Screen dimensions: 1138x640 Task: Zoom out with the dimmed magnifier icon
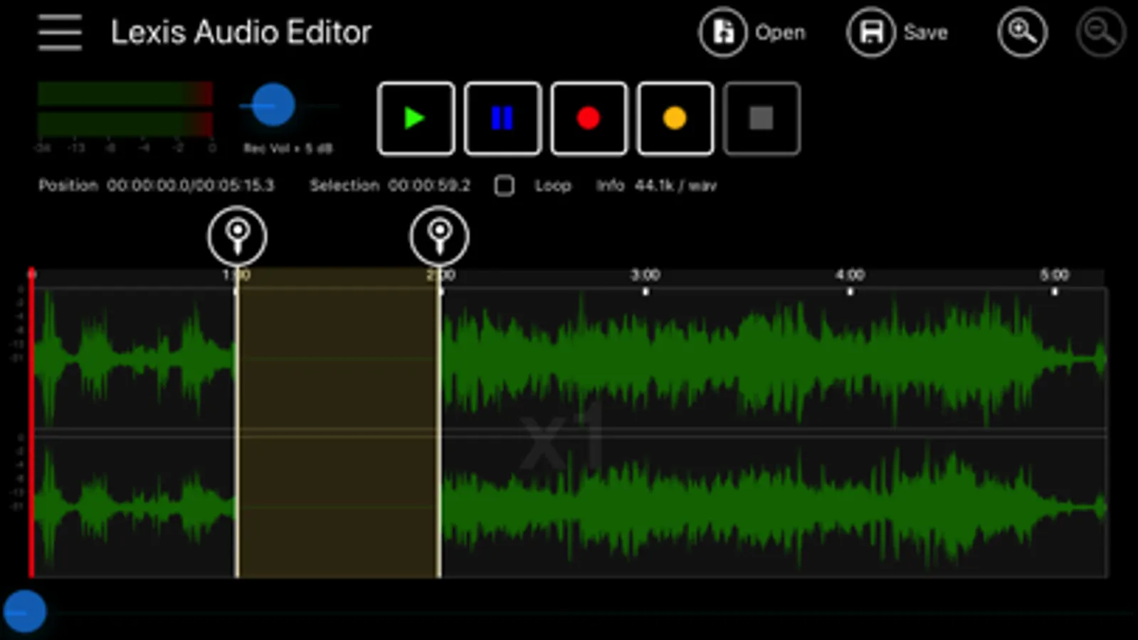tap(1100, 32)
